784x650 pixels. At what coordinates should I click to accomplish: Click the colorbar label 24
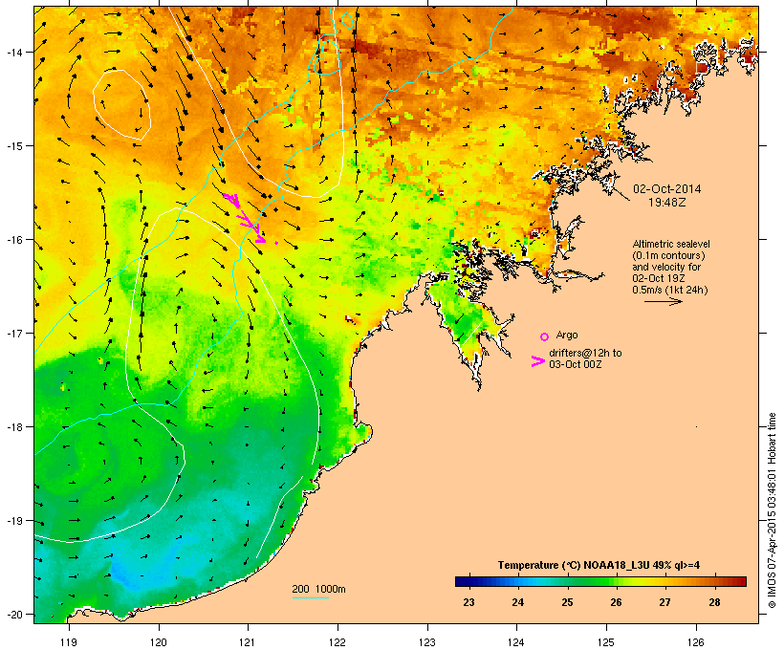click(517, 602)
